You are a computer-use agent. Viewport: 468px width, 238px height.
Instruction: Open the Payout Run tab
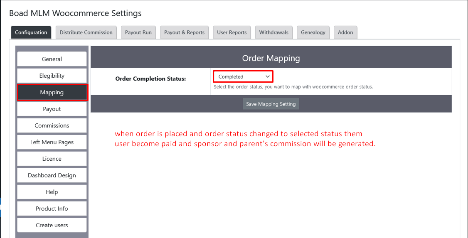(x=138, y=32)
